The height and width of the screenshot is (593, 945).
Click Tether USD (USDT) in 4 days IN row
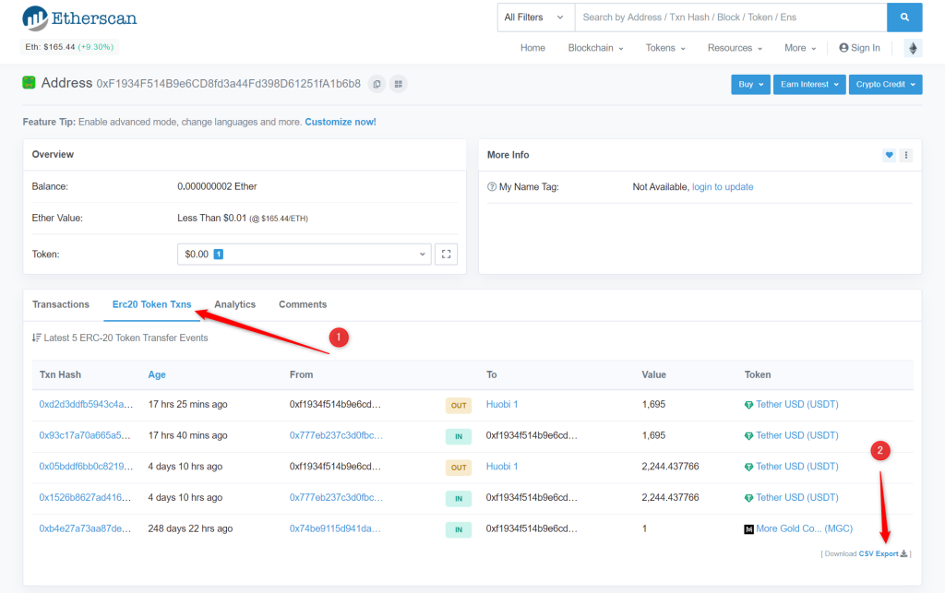797,498
